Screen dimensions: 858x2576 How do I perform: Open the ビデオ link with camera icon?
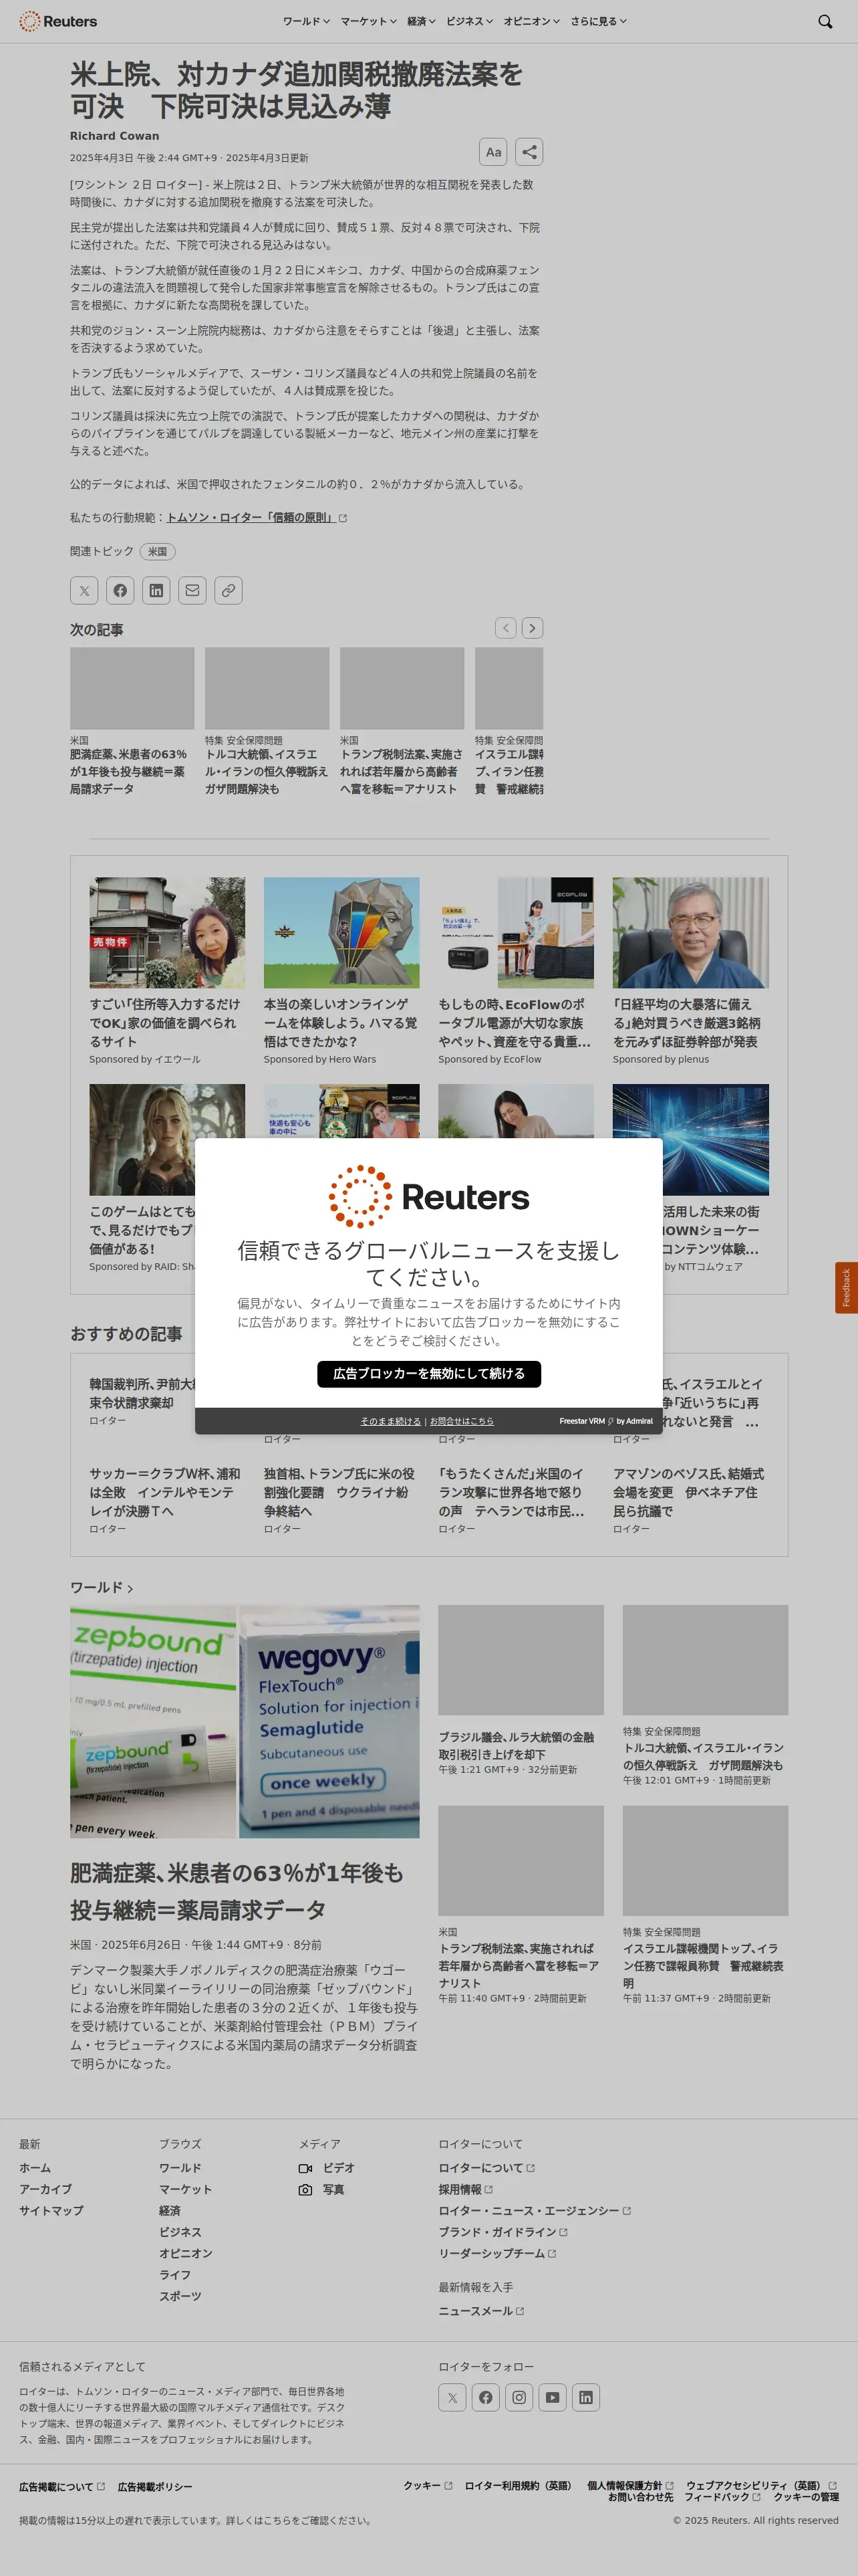click(x=327, y=2168)
